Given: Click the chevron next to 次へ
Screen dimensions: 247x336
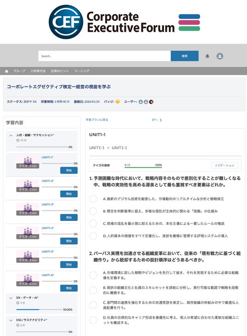Looking at the screenshot, I should (x=161, y=120).
